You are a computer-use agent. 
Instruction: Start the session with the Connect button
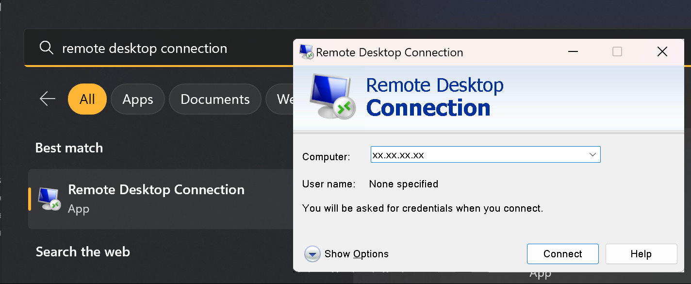(563, 254)
